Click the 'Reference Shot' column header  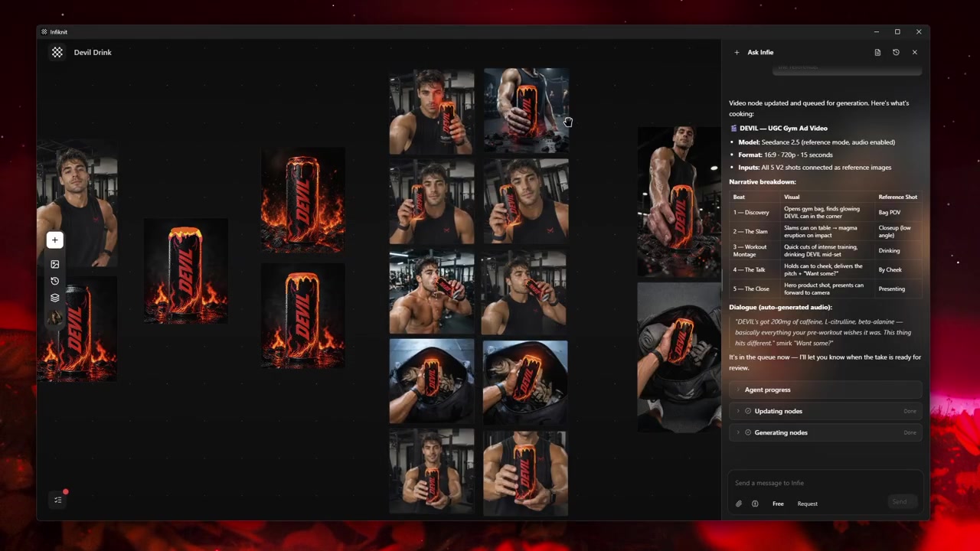[x=898, y=197]
